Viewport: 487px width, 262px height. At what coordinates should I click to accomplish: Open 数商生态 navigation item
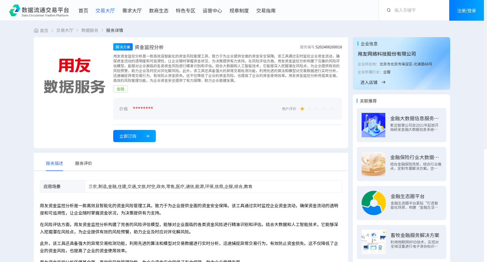(159, 11)
